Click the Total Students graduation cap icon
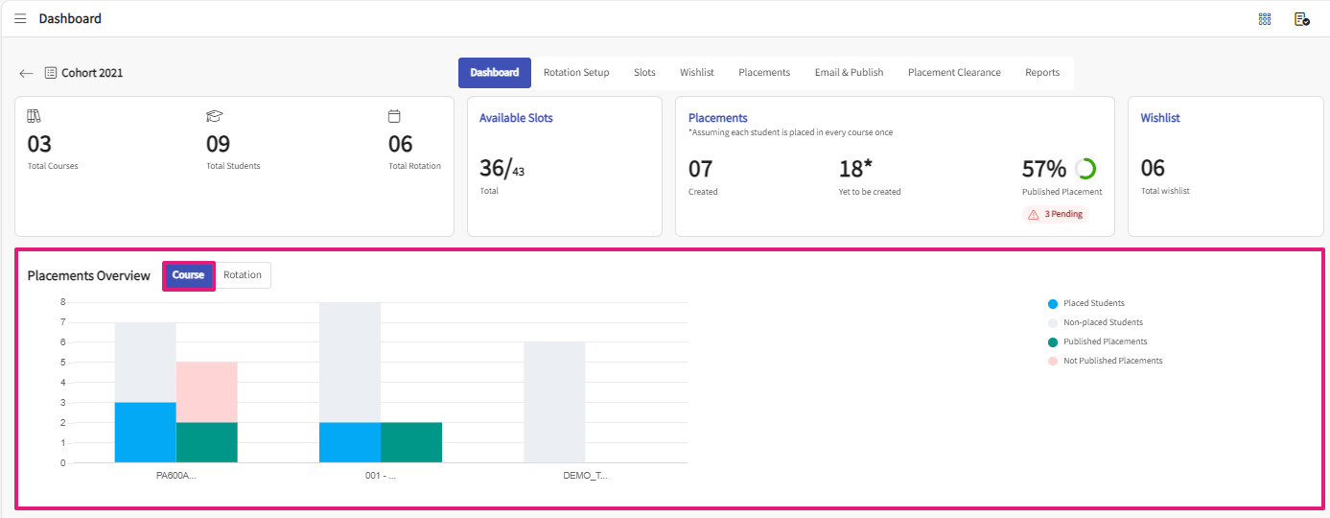The image size is (1330, 518). pos(214,116)
